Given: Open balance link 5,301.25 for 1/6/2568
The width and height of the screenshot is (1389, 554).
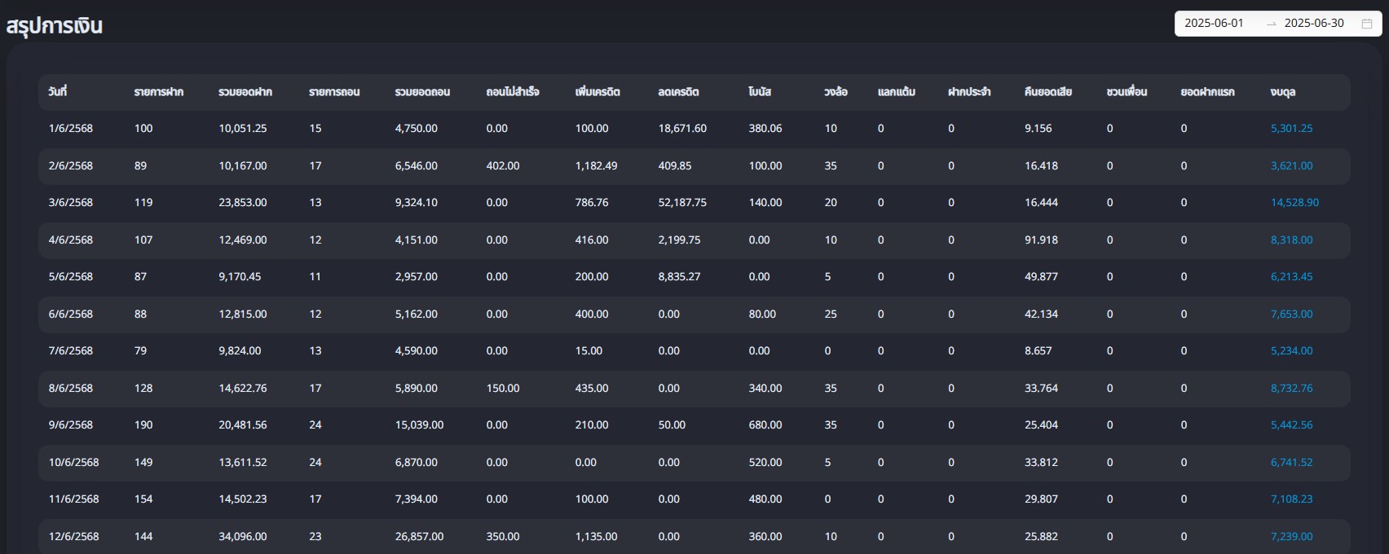Looking at the screenshot, I should [x=1291, y=129].
